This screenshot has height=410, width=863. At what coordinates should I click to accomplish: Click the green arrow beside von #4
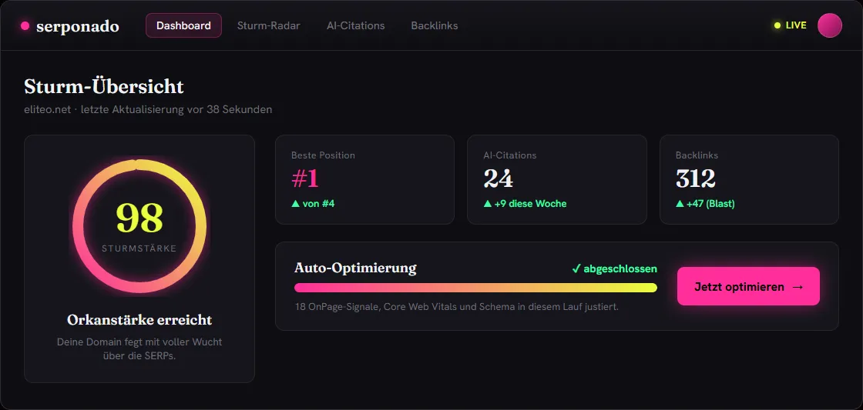(x=296, y=204)
